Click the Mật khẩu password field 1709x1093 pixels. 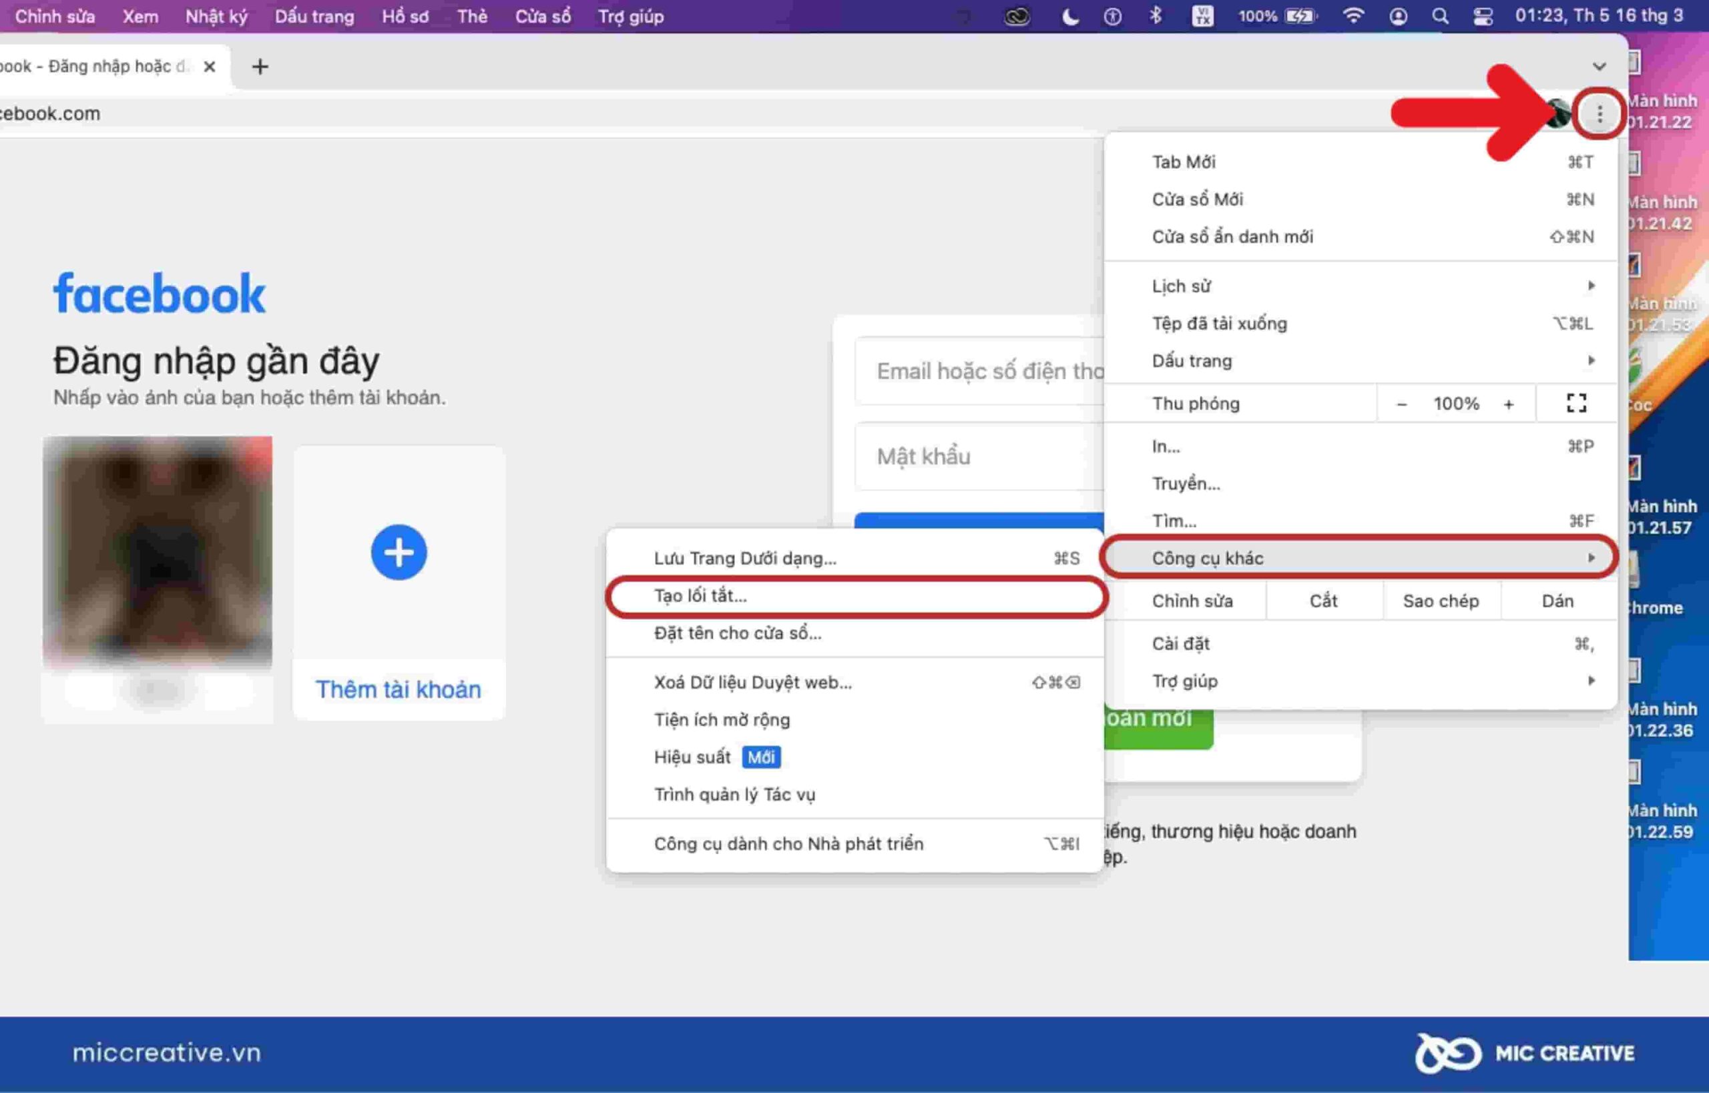tap(981, 456)
